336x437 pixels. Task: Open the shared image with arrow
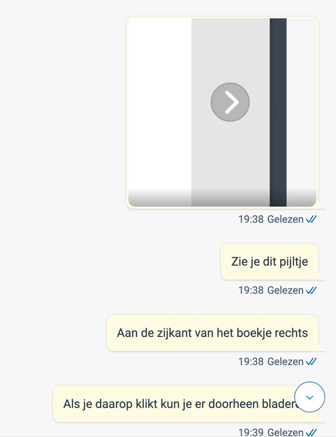click(222, 112)
